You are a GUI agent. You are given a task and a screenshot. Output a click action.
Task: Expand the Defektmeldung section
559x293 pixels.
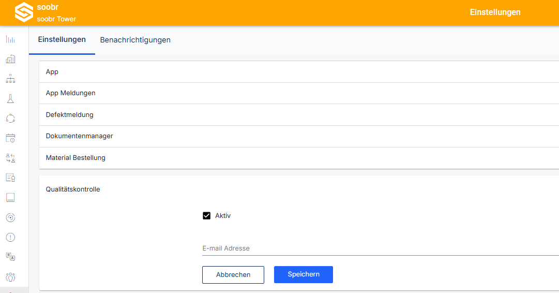(x=299, y=115)
